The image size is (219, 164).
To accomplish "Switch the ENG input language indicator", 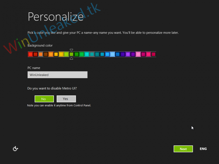I will point(203,149).
